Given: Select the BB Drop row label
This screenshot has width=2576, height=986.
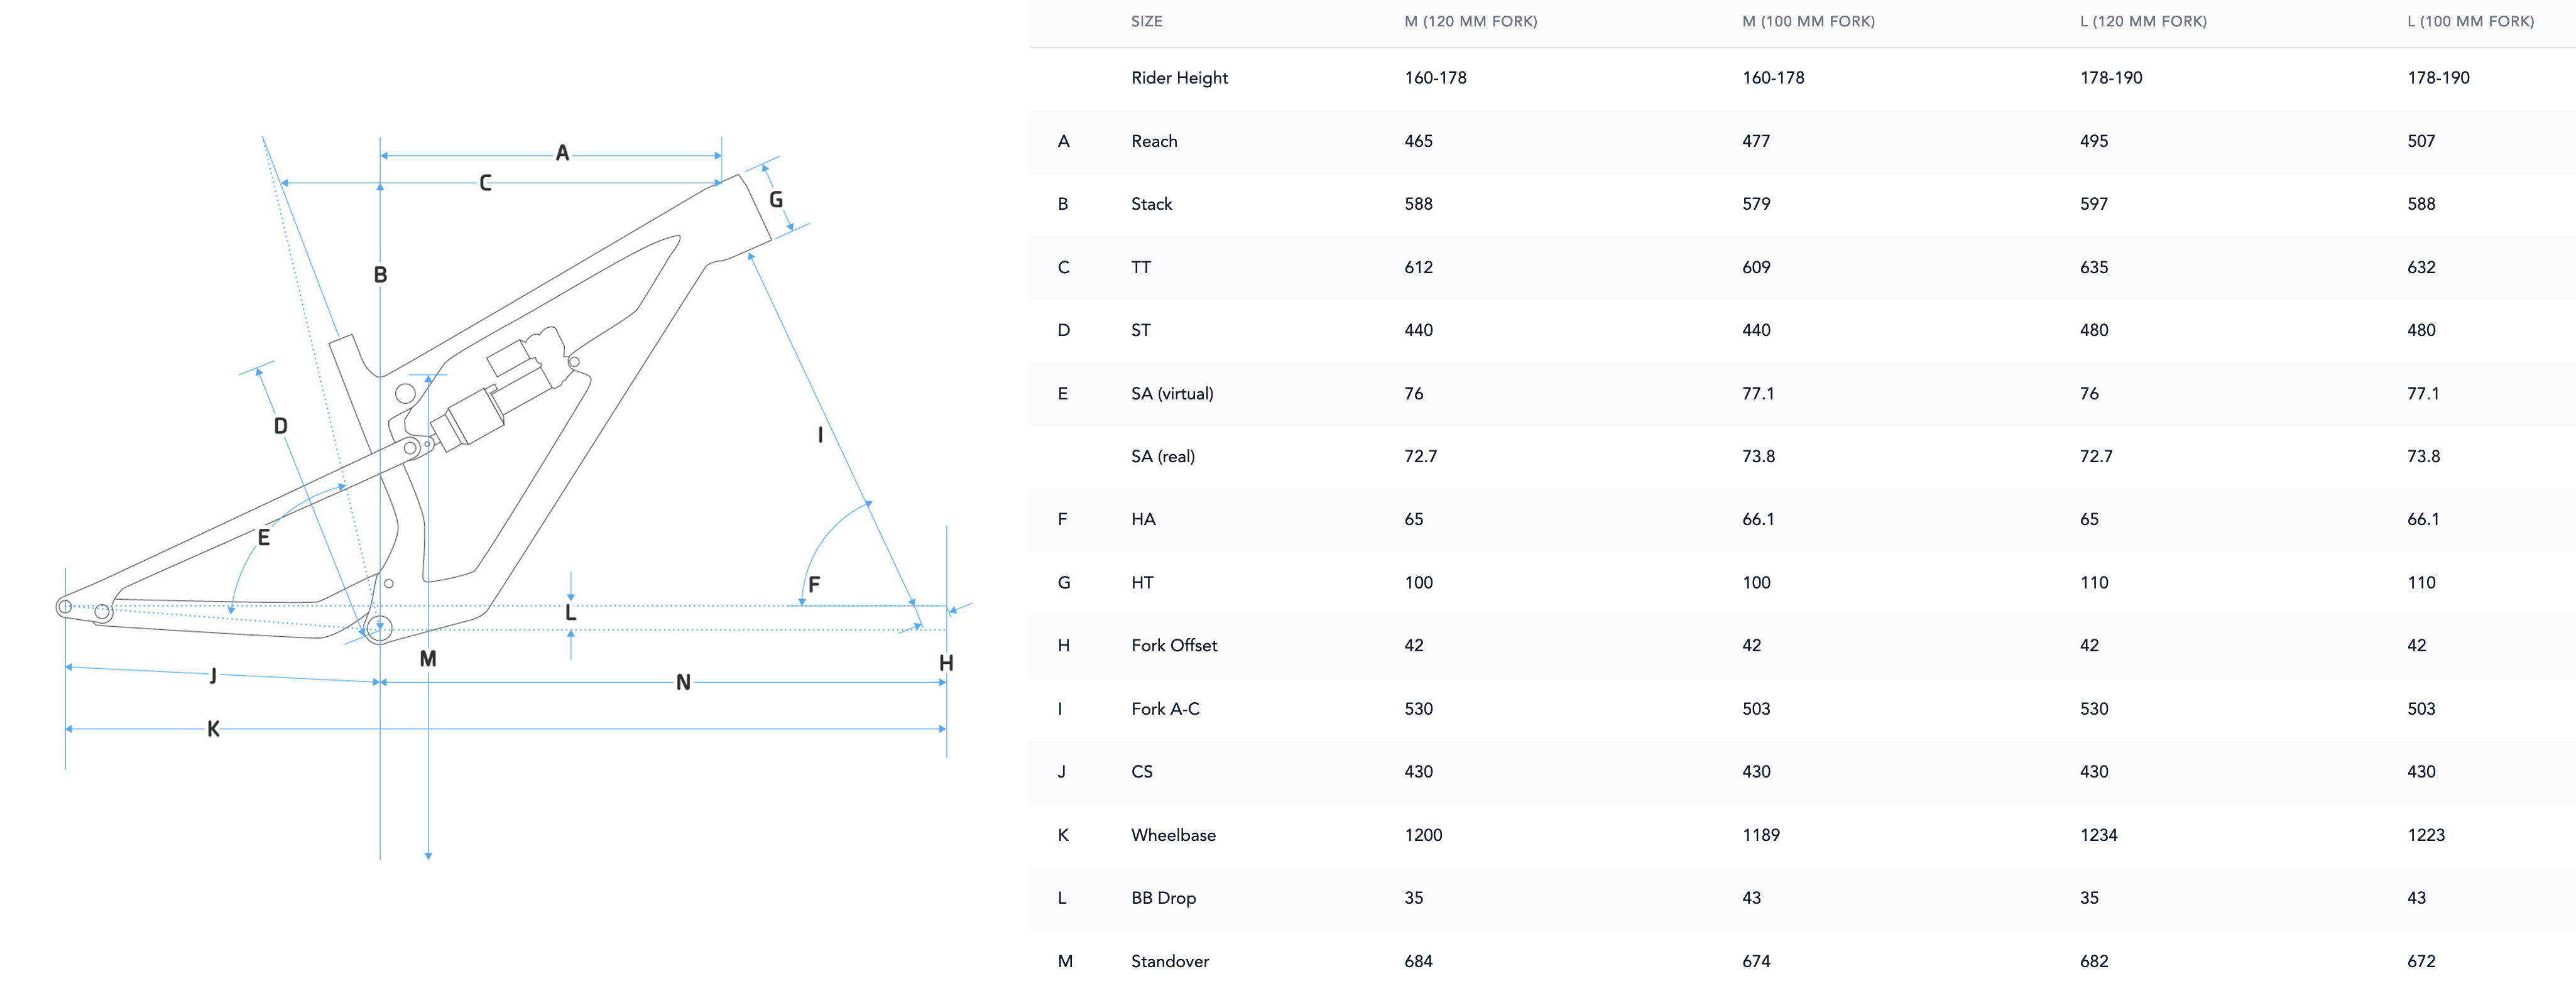Looking at the screenshot, I should (1163, 898).
